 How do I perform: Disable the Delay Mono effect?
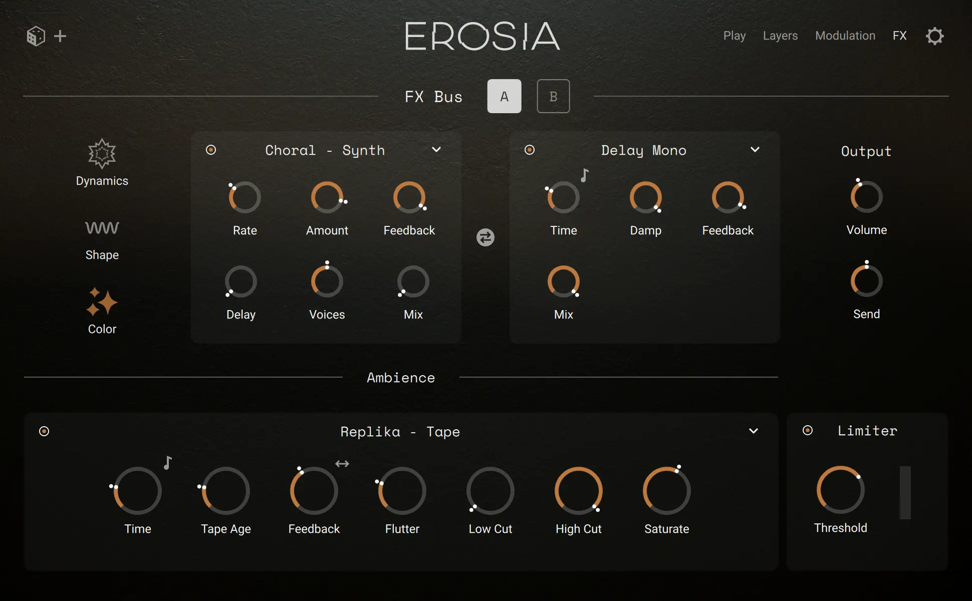530,150
